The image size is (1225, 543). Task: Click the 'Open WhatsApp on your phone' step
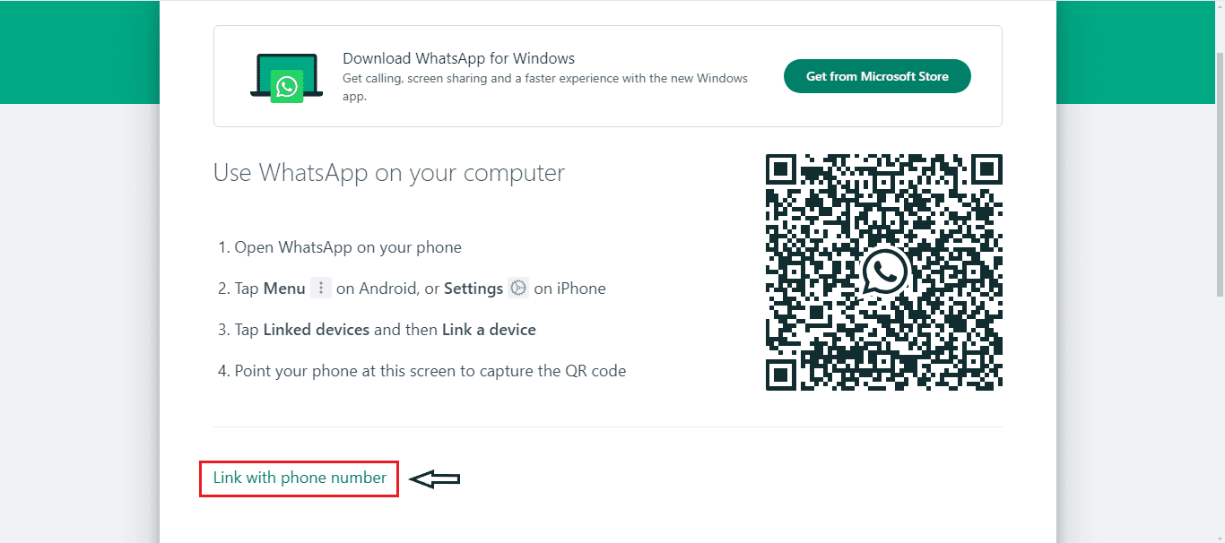tap(340, 247)
